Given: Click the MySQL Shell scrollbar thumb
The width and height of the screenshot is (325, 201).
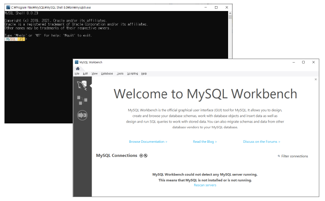Looking at the screenshot, I should click(230, 17).
